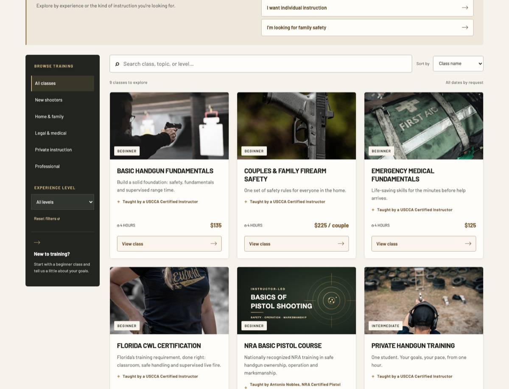
Task: Select New shooters category
Action: click(63, 100)
